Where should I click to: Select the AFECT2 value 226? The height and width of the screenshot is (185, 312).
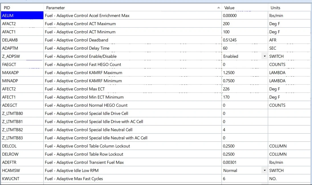click(245, 89)
